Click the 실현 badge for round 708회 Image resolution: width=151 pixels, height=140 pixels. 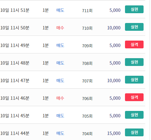(134, 62)
